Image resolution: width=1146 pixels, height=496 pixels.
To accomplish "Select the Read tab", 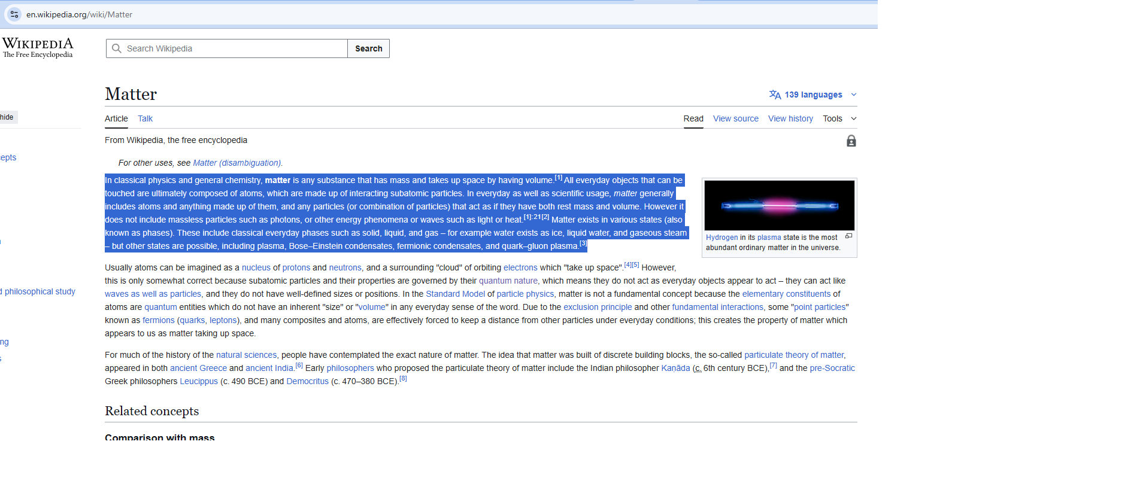I will click(x=693, y=118).
